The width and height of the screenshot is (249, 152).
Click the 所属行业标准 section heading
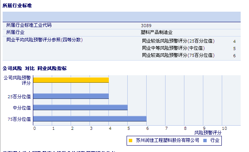pos(17,6)
